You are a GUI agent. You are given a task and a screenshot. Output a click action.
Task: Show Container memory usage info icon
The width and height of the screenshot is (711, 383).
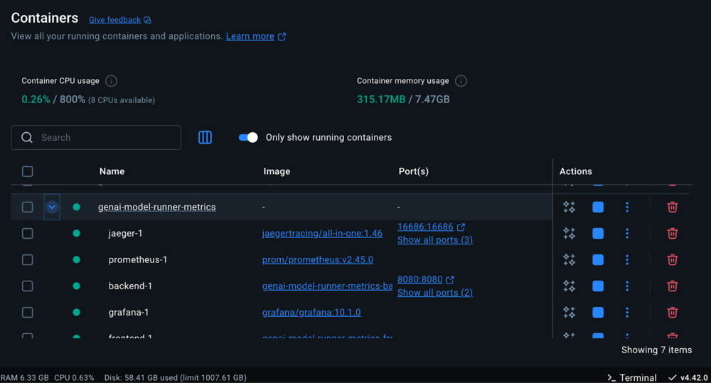pyautogui.click(x=461, y=81)
